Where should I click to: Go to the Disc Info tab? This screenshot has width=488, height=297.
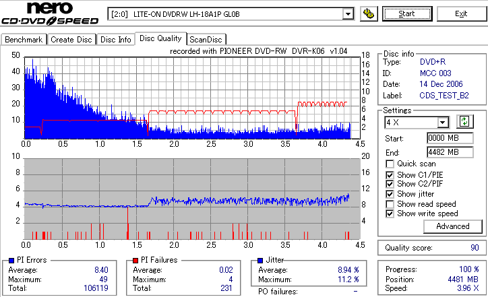pos(116,40)
